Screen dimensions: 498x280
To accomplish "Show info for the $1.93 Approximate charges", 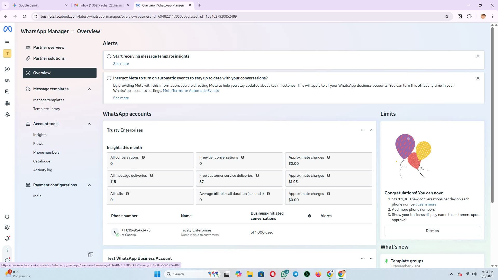I will [x=329, y=175].
